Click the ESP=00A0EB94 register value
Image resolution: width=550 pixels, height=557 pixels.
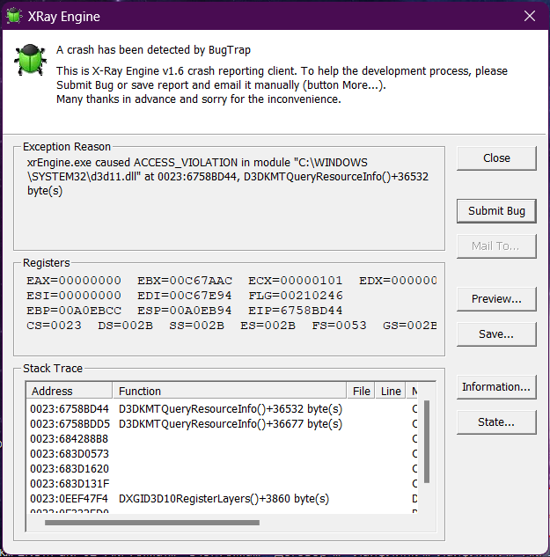coord(185,311)
